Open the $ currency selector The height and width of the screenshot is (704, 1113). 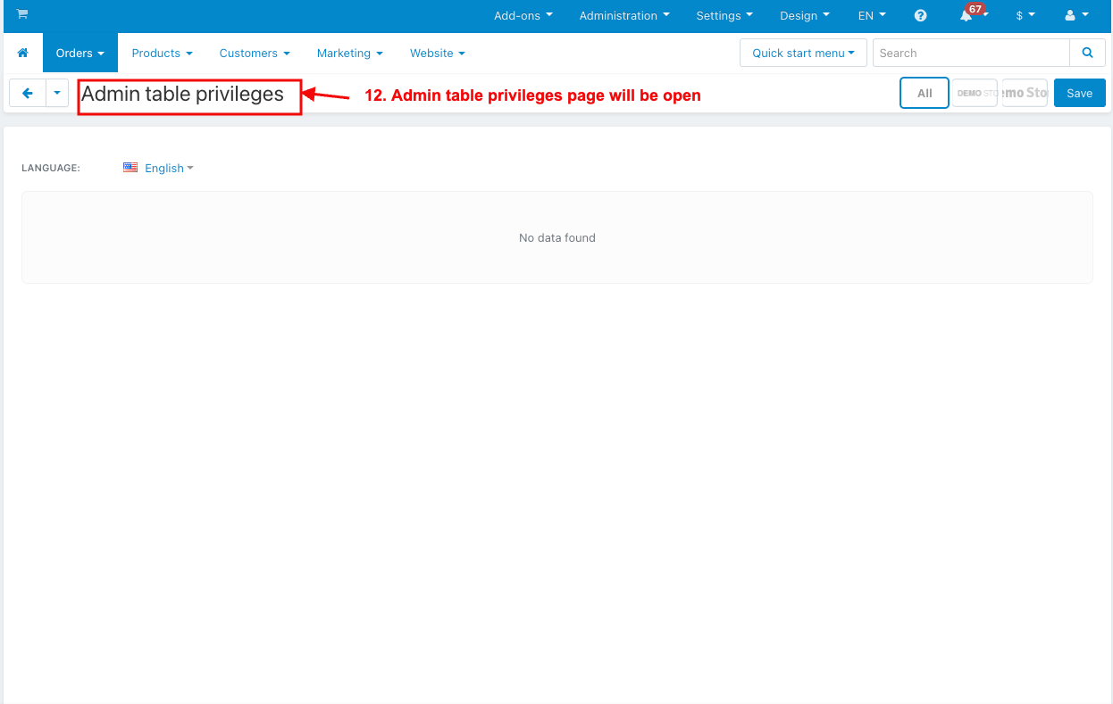(x=1025, y=16)
